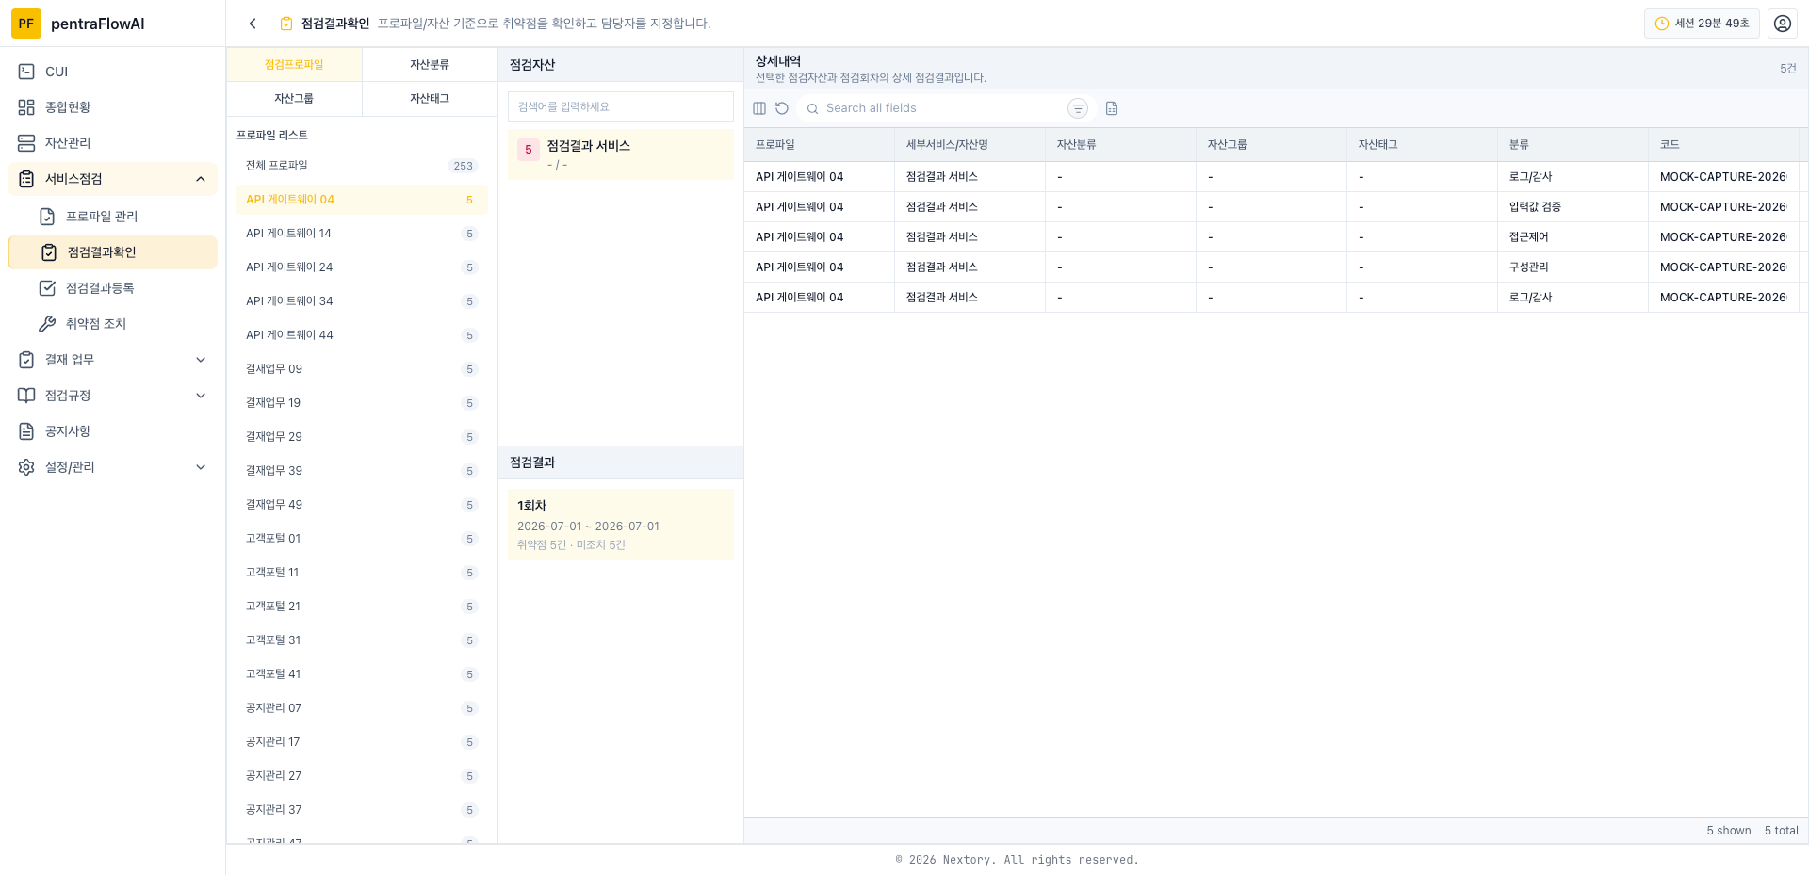Viewport: 1809px width, 875px height.
Task: Open 종합현황 dashboard icon
Action: click(x=26, y=107)
